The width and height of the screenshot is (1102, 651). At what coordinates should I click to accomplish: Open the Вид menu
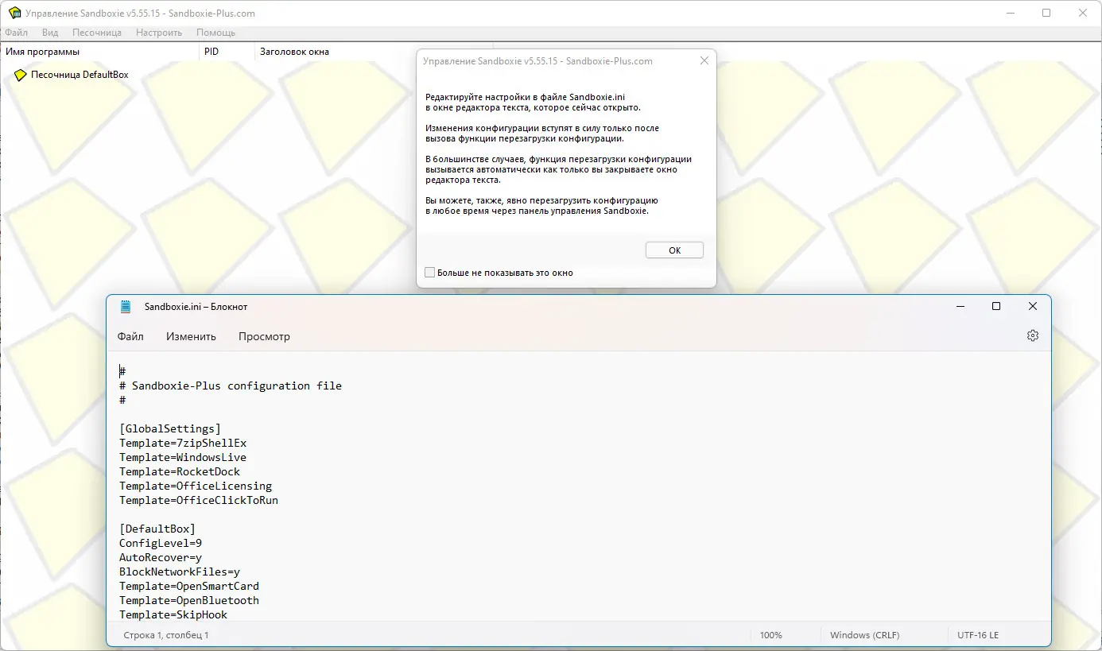click(x=49, y=33)
